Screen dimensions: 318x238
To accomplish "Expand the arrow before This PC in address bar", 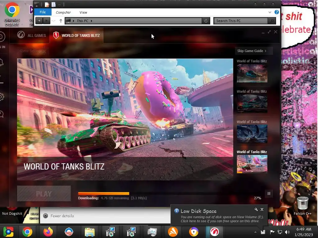I will click(73, 21).
